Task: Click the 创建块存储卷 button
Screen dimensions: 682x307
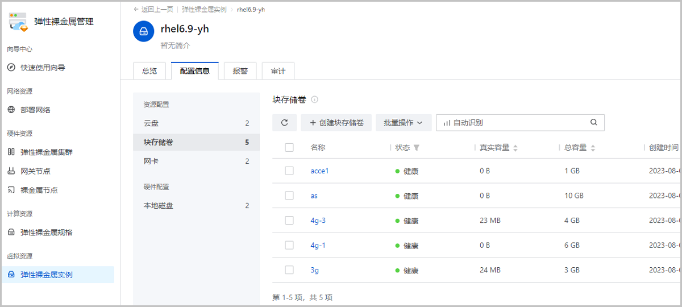Action: 336,122
